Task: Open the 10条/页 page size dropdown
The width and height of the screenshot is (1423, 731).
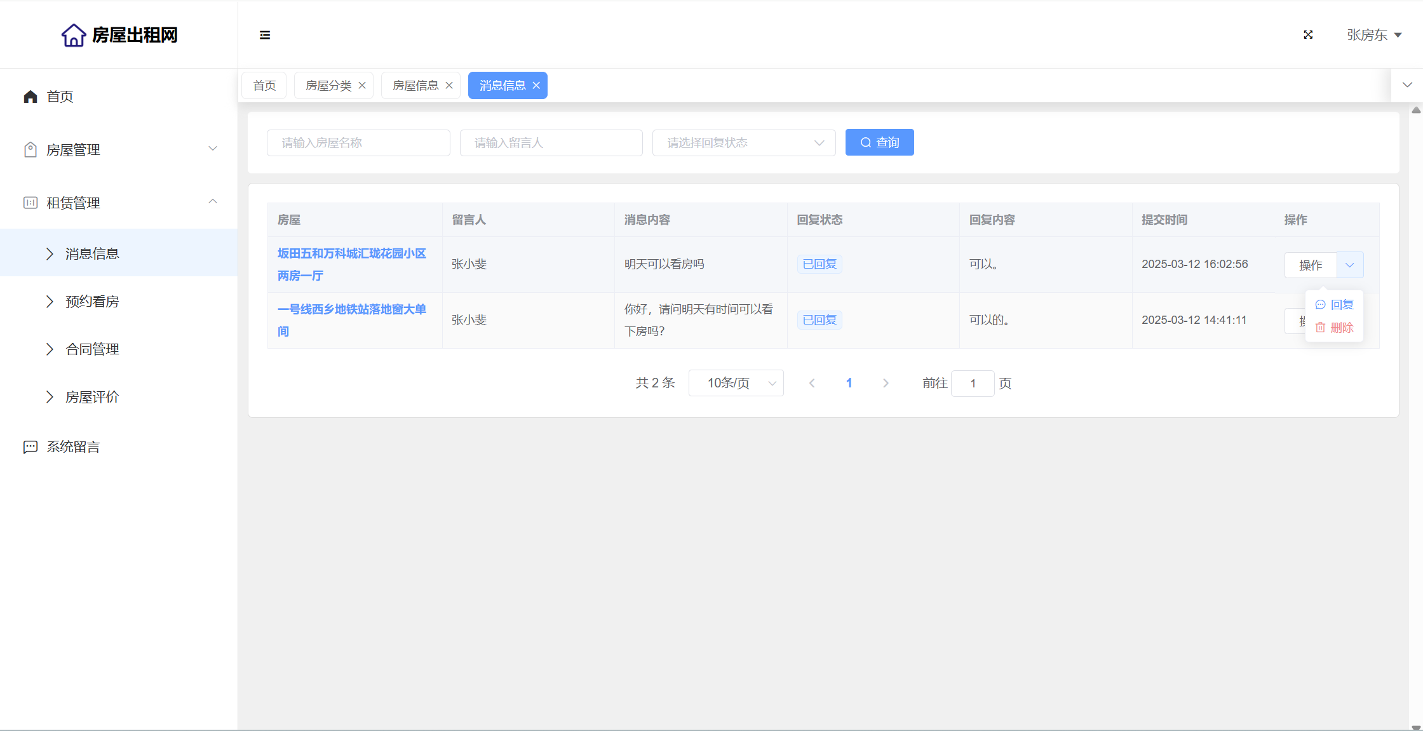Action: point(736,383)
